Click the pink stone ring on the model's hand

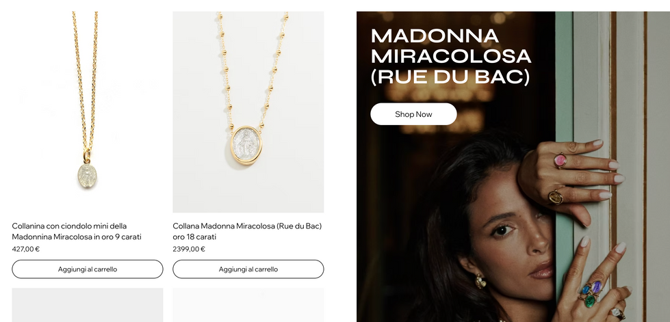coord(561,161)
